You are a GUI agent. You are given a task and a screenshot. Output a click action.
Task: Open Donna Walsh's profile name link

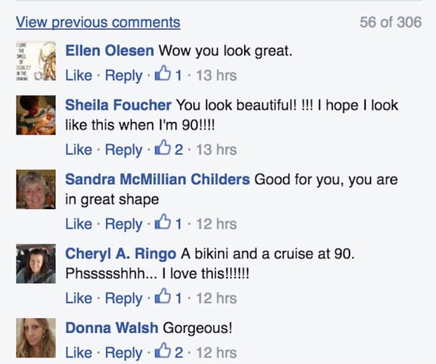pyautogui.click(x=111, y=328)
